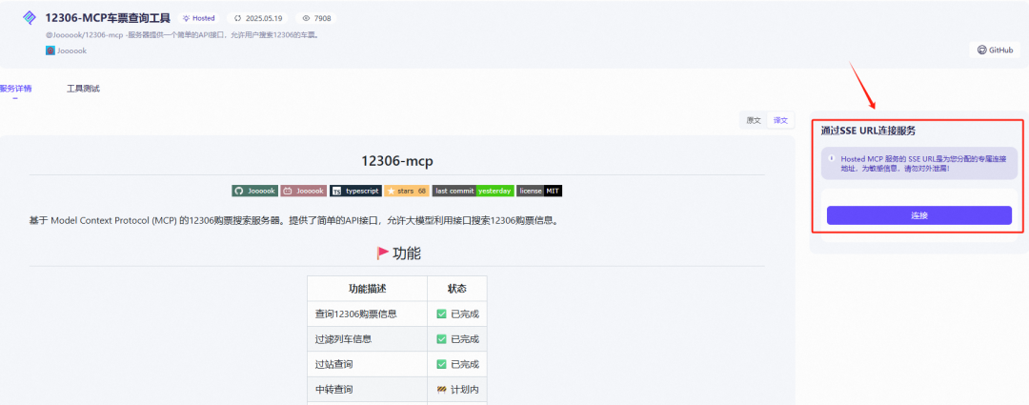Click the 中转查询 table cell
Viewport: 1029px width, 405px height.
point(367,389)
